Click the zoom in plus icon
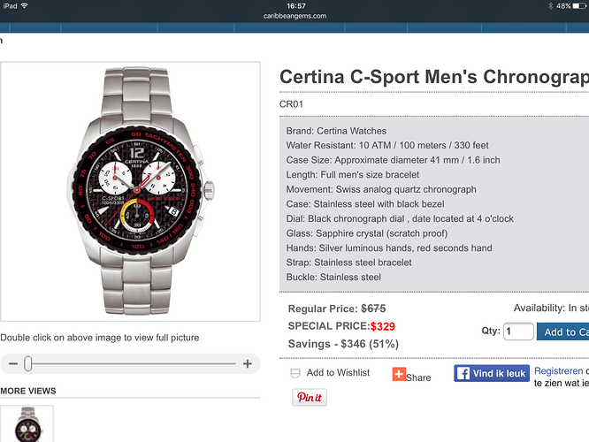The image size is (589, 442). tap(247, 363)
